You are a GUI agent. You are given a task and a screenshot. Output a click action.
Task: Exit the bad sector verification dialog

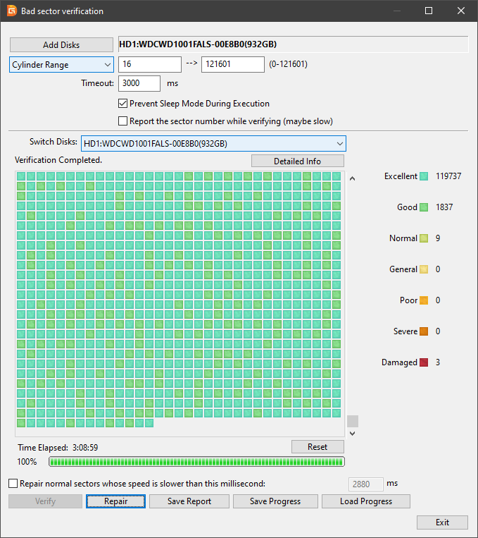pos(442,522)
